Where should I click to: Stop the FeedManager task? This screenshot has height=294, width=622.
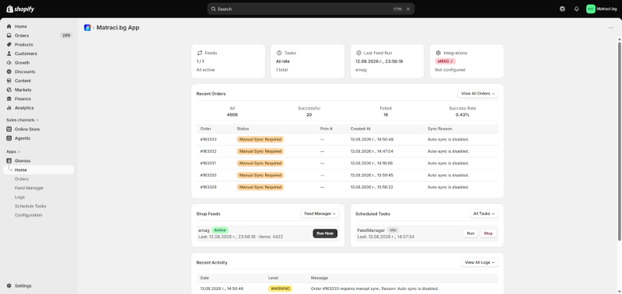[488, 233]
